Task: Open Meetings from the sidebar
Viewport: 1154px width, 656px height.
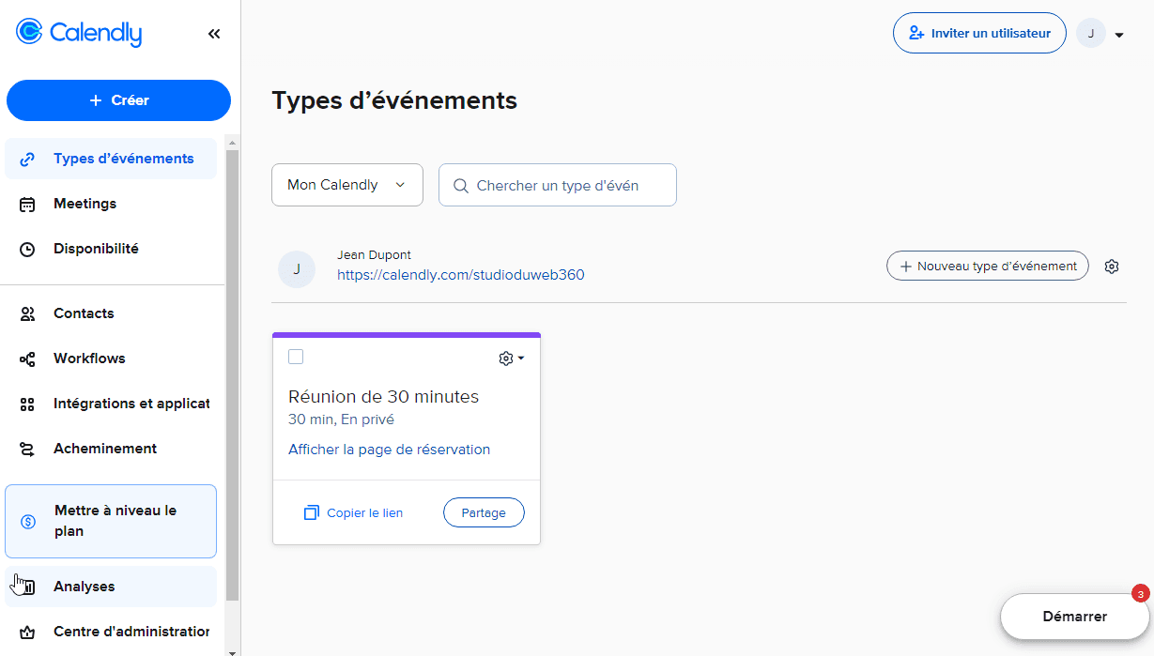Action: point(85,203)
